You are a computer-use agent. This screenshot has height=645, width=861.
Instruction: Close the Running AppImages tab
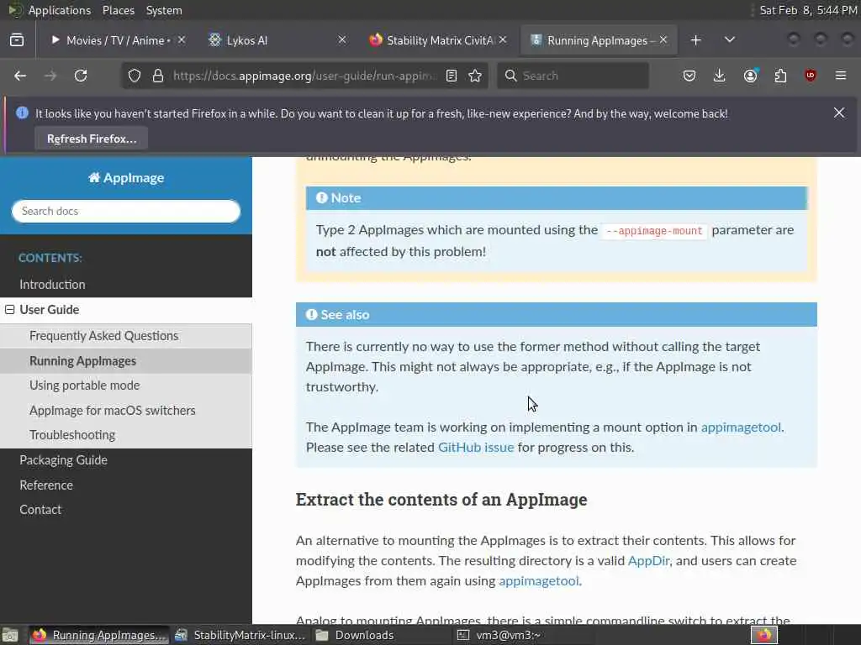coord(663,40)
